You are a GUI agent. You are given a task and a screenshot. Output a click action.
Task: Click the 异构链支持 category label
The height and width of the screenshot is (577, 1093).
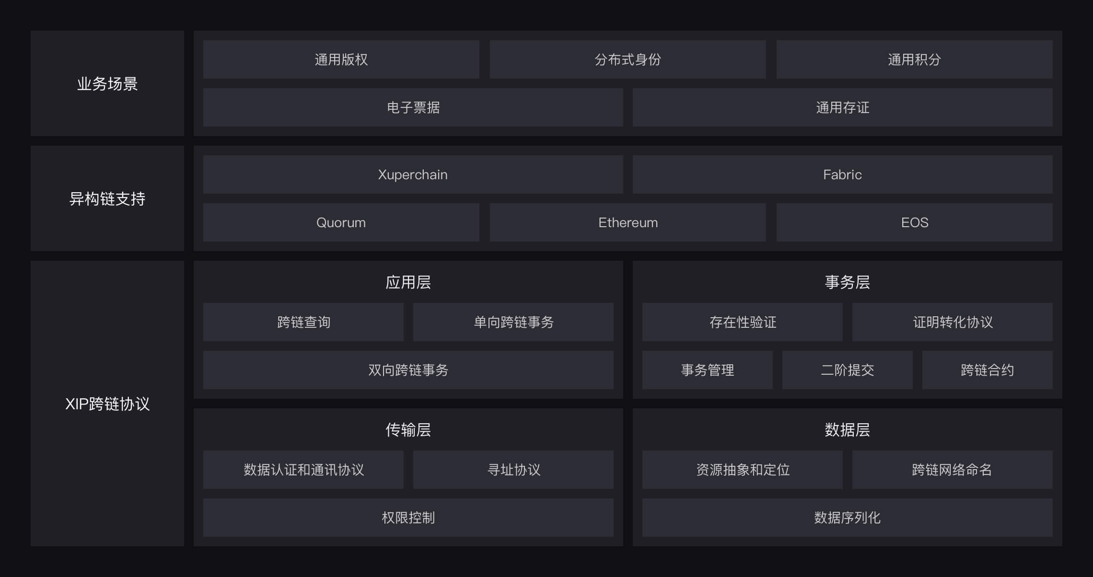(x=107, y=199)
